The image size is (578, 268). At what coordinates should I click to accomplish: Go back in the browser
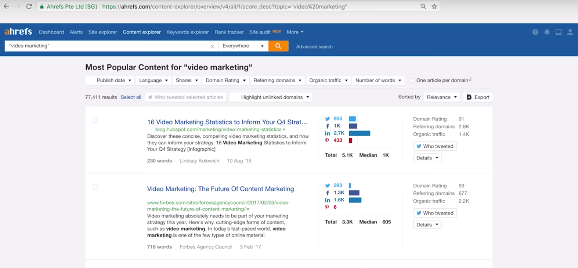click(6, 6)
